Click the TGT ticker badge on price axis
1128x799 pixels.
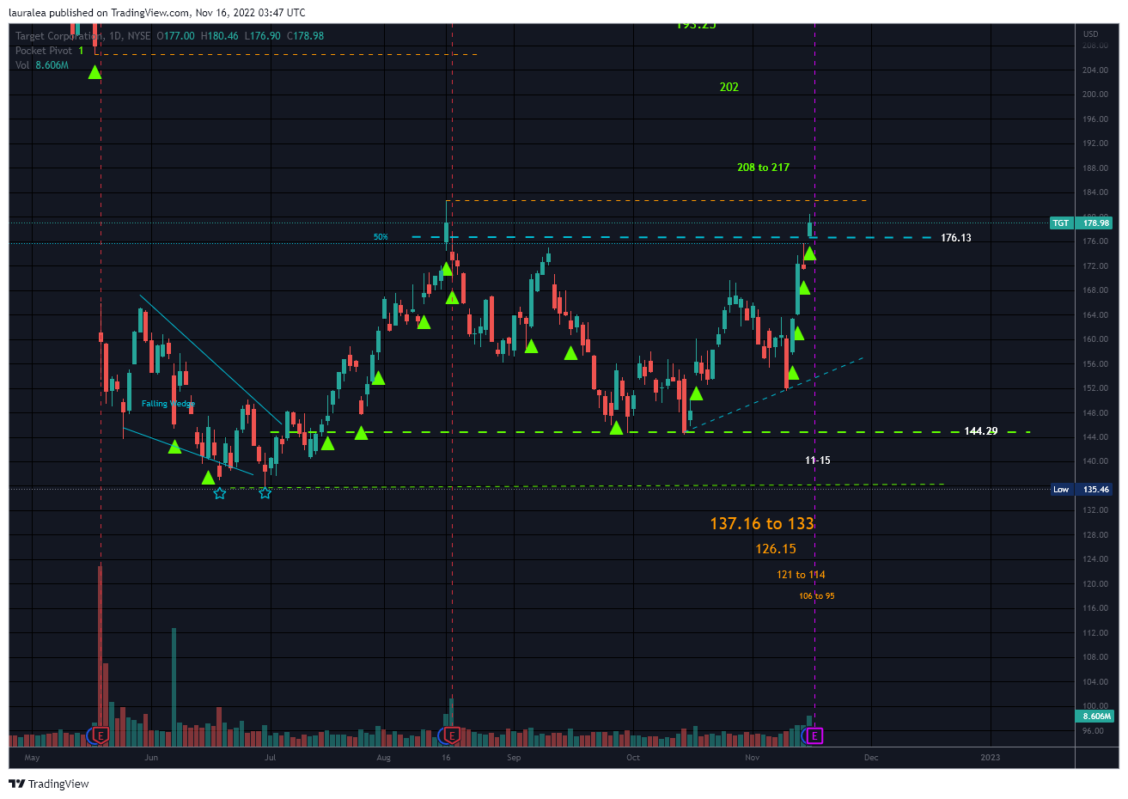tap(1061, 223)
